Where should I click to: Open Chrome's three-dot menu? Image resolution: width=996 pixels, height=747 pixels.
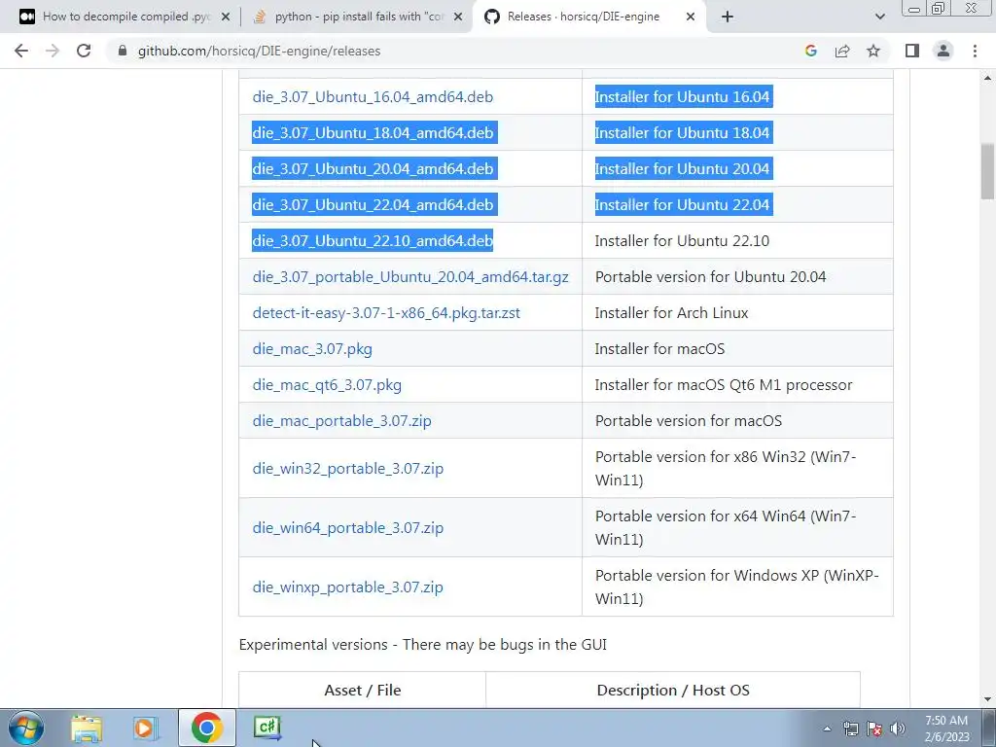pos(975,51)
